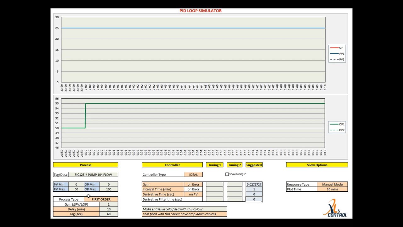Click Suggested Integral Time value 1

(254, 189)
